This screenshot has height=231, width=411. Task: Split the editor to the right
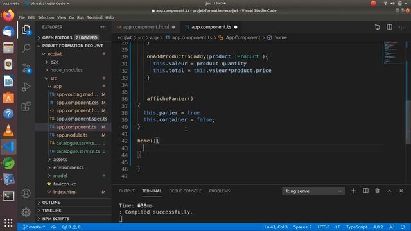[390, 27]
